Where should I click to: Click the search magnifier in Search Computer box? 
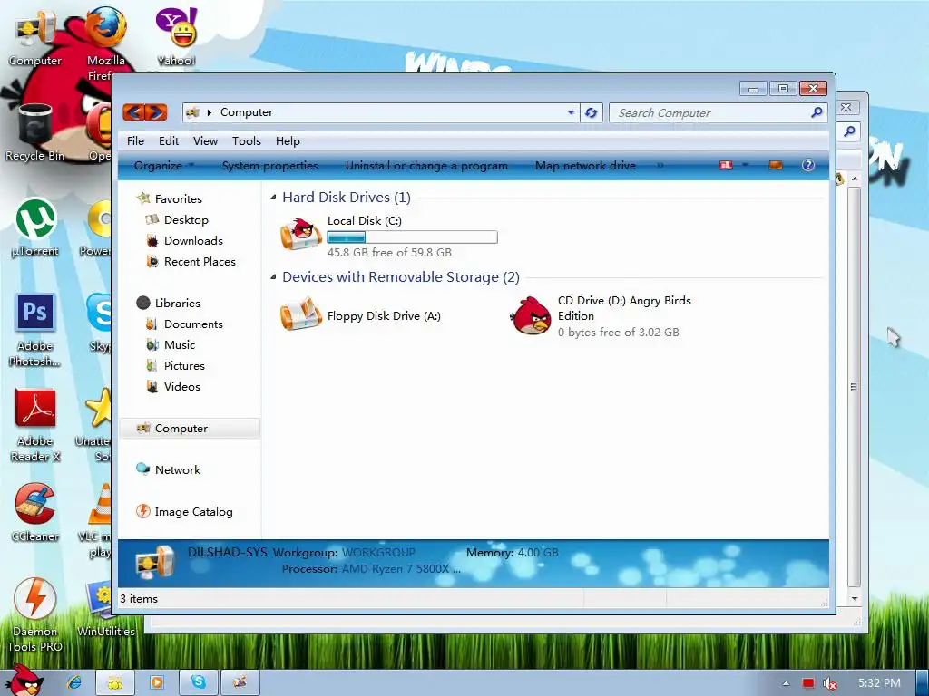click(817, 111)
